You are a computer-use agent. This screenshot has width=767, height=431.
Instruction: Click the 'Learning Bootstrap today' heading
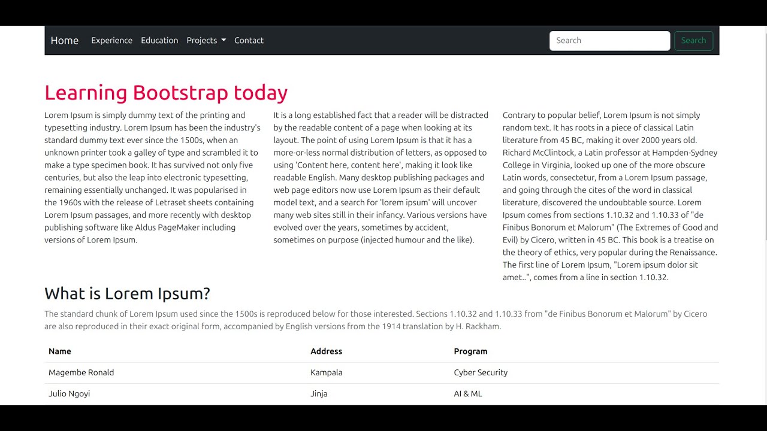166,93
